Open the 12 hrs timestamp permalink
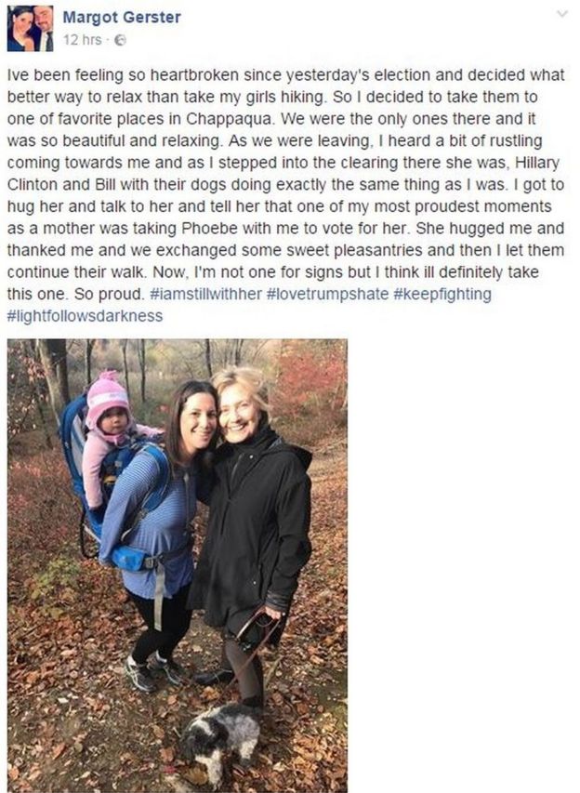The height and width of the screenshot is (793, 580). click(x=83, y=40)
